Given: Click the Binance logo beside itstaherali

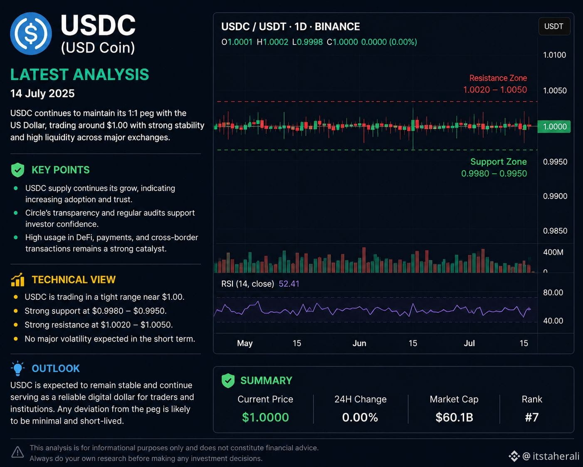Looking at the screenshot, I should click(x=514, y=456).
